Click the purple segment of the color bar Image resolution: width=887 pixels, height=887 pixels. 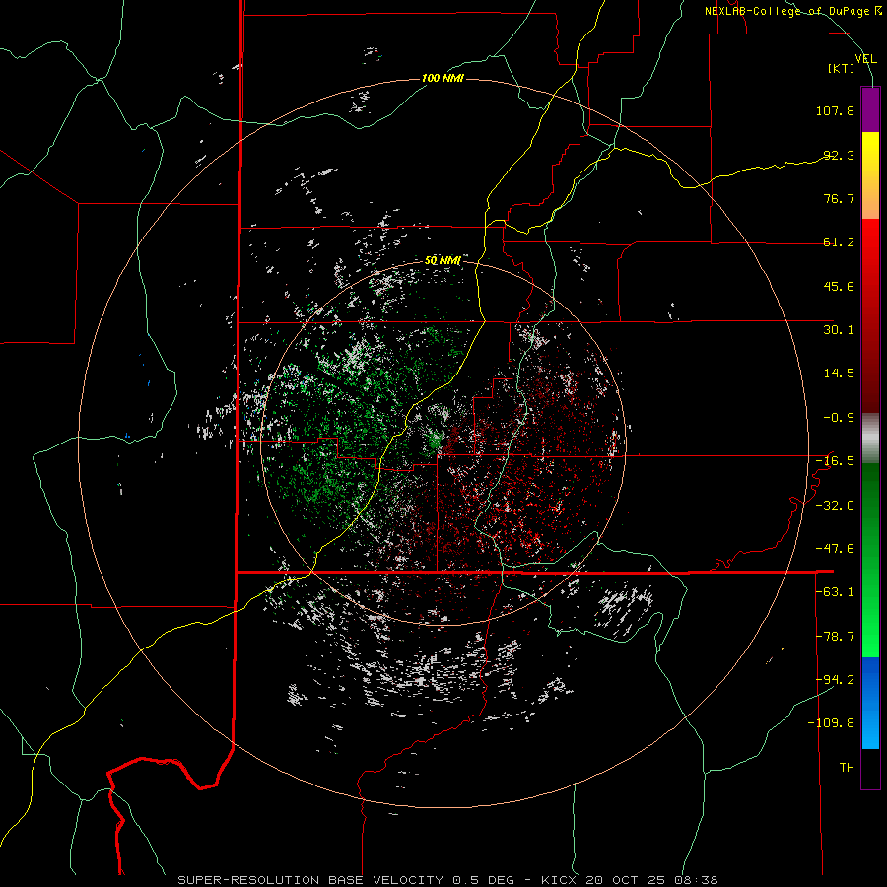[x=870, y=109]
